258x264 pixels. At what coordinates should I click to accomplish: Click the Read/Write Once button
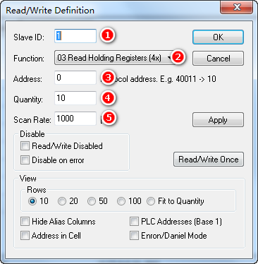click(x=209, y=160)
